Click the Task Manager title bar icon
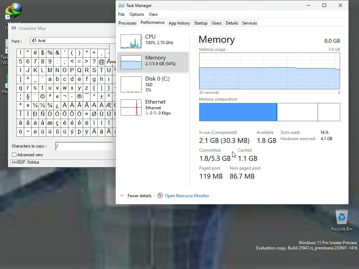The height and width of the screenshot is (269, 359). [121, 5]
